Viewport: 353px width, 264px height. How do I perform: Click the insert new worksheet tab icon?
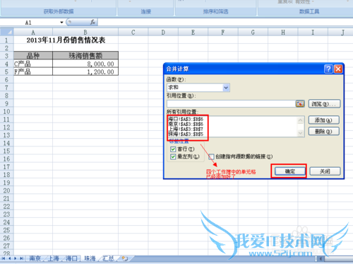tap(125, 258)
